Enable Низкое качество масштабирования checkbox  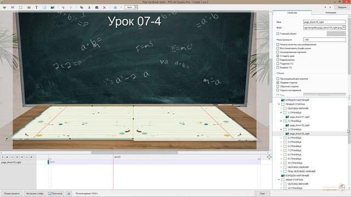tap(278, 44)
